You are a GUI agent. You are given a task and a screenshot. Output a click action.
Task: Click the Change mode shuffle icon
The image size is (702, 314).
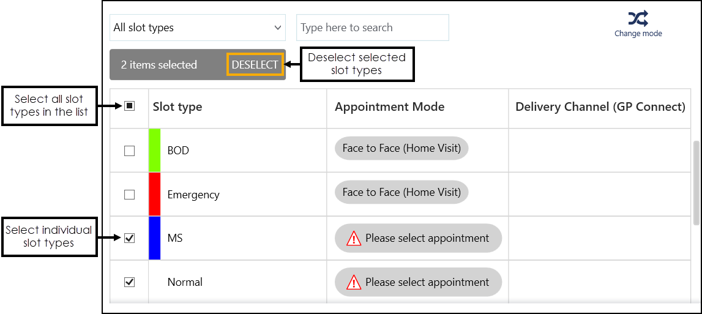638,18
